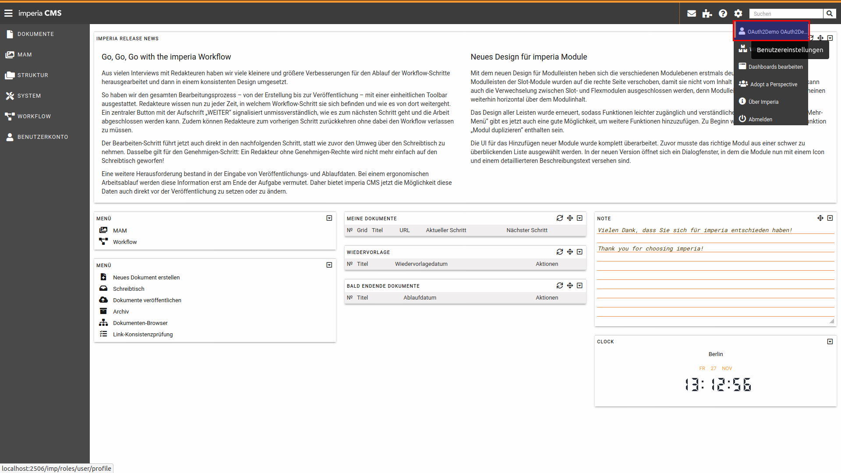Collapse the Clock widget

pos(830,342)
